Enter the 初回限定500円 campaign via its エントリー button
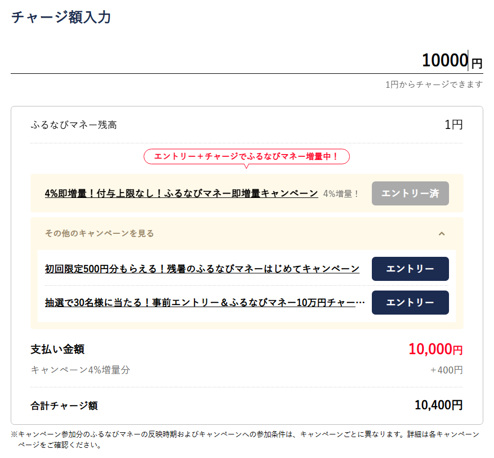The height and width of the screenshot is (458, 494). 410,269
